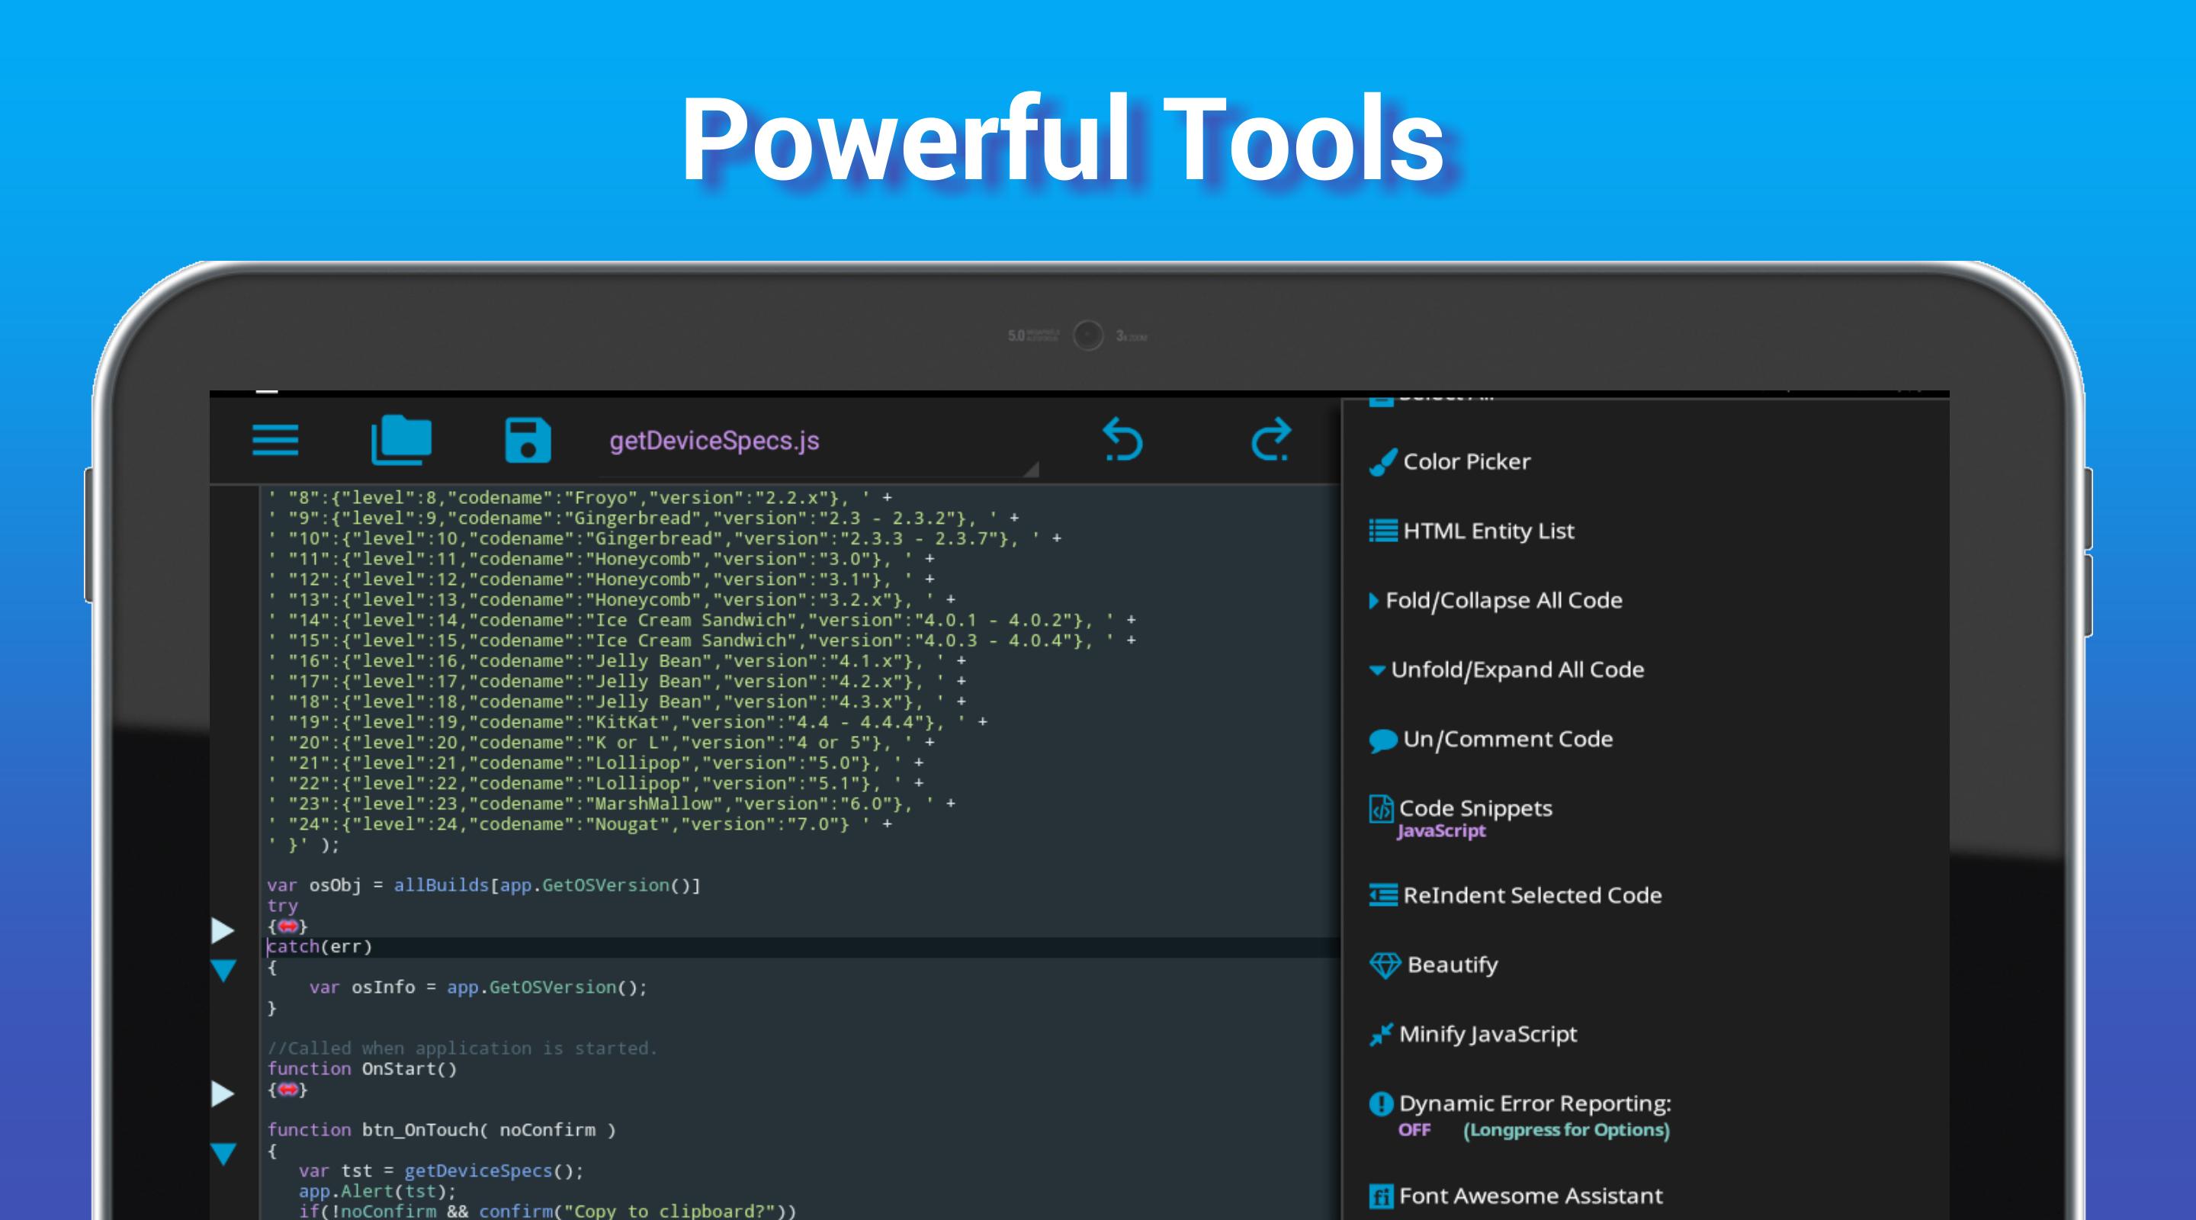This screenshot has height=1220, width=2196.
Task: Select Minify JavaScript
Action: point(1488,1034)
